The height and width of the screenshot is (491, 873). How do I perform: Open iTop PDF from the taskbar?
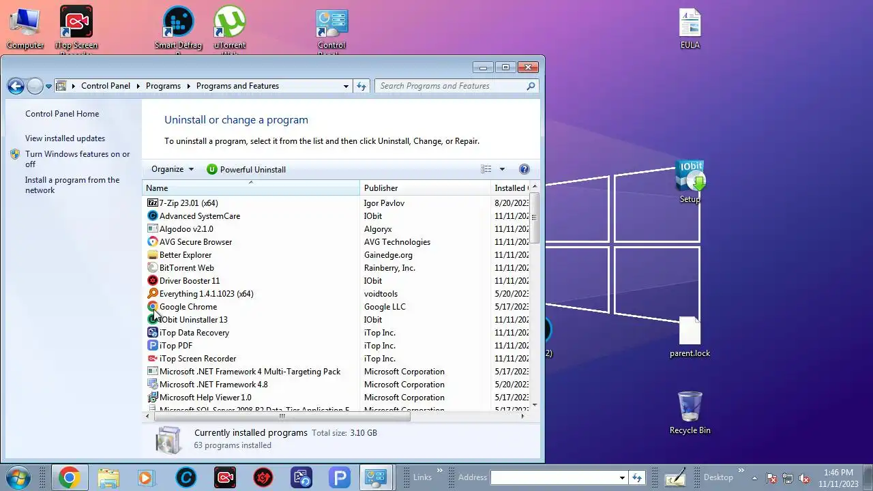[339, 477]
